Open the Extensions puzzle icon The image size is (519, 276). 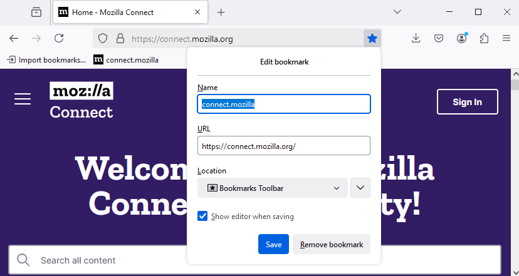[x=484, y=39]
